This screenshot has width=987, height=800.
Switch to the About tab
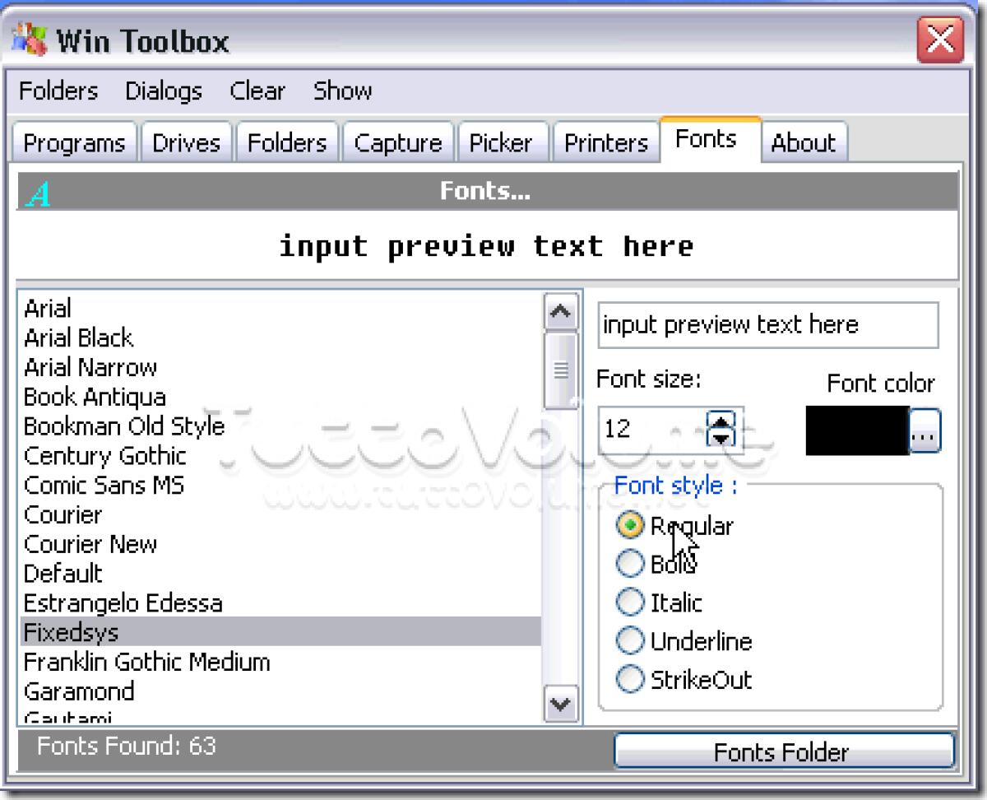pyautogui.click(x=804, y=143)
